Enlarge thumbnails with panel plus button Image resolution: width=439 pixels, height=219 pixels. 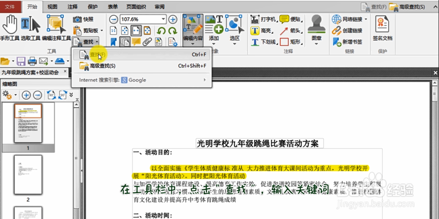point(26,95)
